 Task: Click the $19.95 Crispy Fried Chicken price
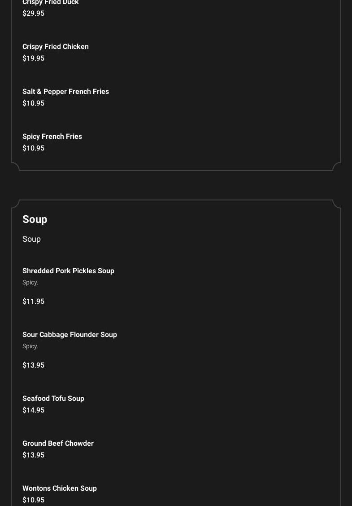[34, 58]
